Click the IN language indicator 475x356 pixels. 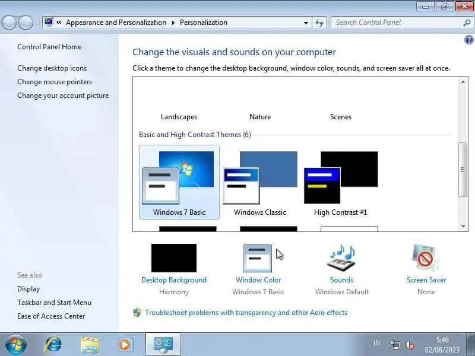376,343
